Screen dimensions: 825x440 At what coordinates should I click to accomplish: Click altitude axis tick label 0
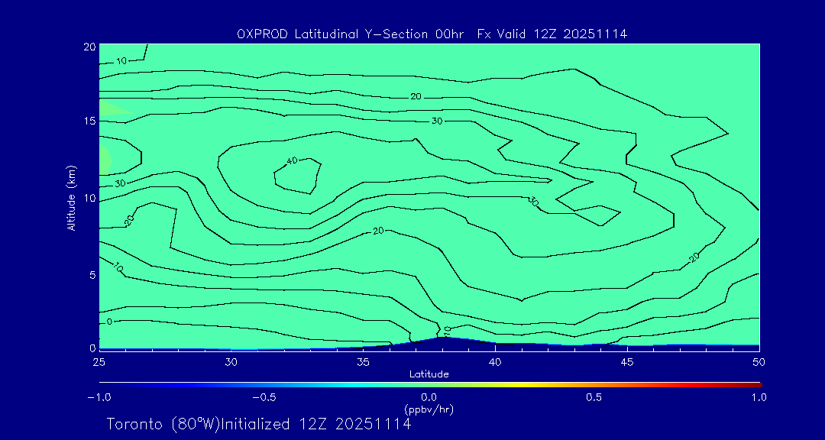92,348
